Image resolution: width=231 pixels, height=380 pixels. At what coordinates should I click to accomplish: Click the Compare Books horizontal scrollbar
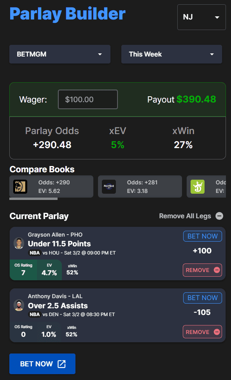tap(33, 199)
